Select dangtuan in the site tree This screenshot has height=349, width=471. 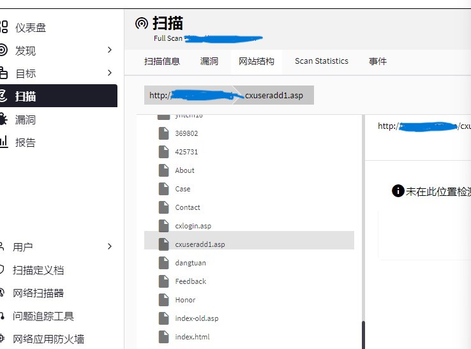click(x=190, y=263)
